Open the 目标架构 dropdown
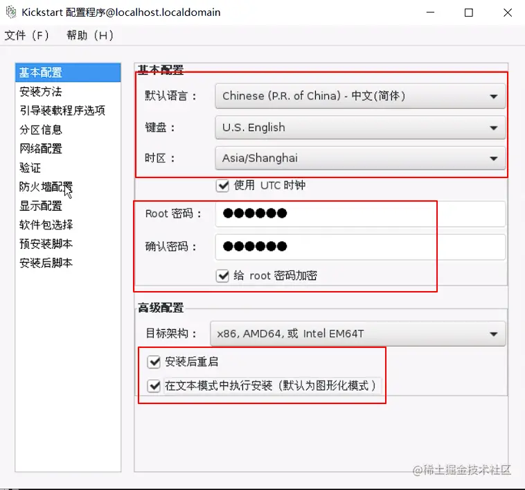 tap(357, 333)
